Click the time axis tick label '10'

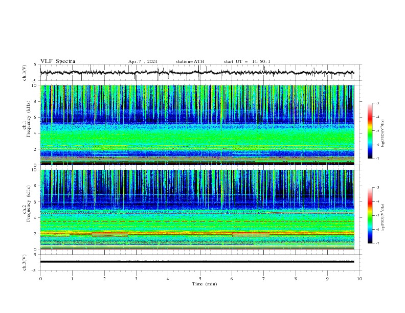point(359,279)
